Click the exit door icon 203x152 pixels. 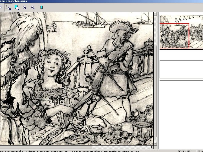click(41, 8)
